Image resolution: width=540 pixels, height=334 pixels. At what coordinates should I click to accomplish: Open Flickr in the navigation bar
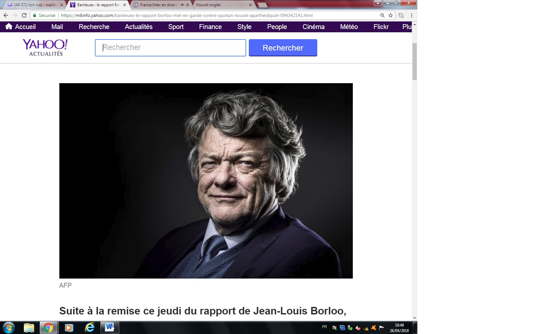click(381, 27)
